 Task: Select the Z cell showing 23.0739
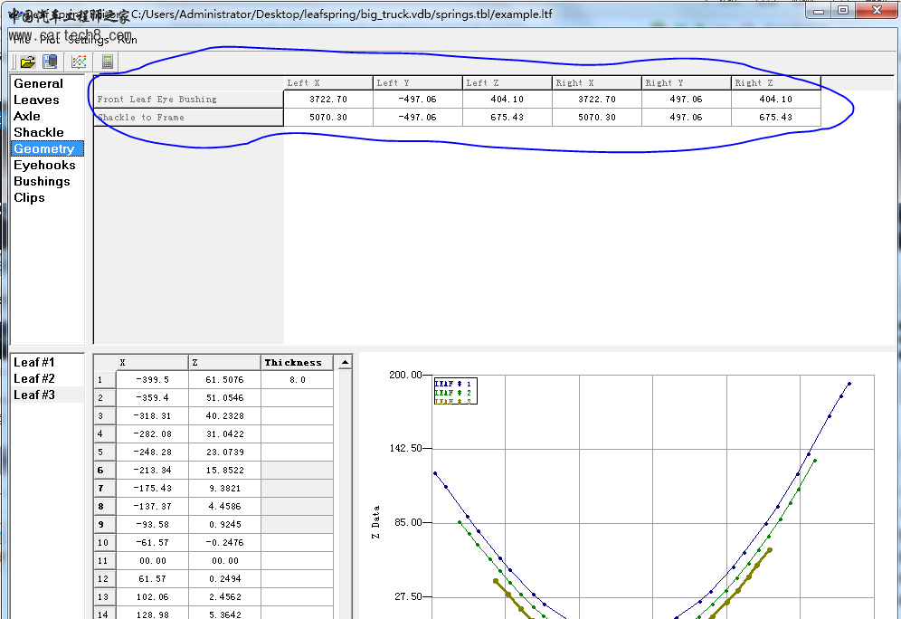click(x=224, y=452)
